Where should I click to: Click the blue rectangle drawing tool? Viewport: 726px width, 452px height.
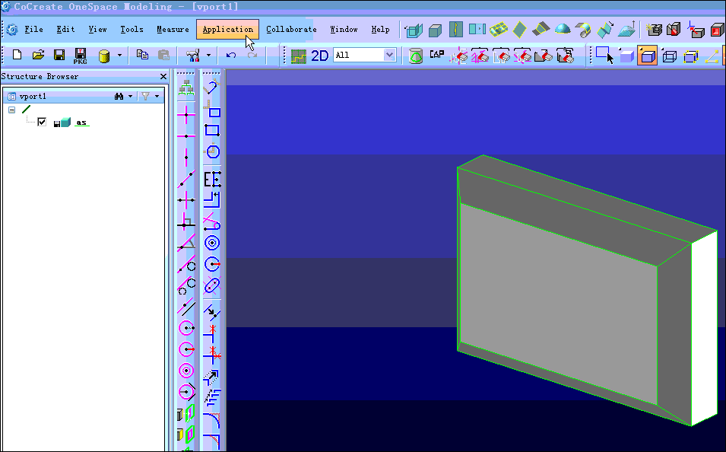tap(212, 130)
